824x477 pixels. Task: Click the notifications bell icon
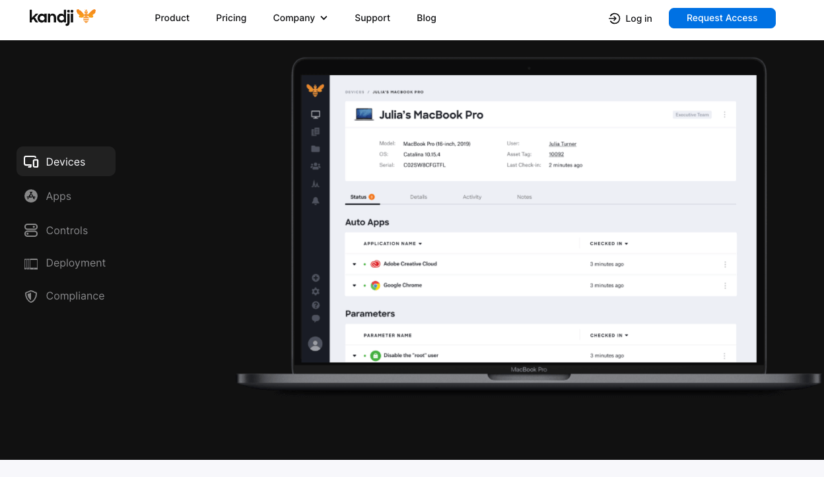(316, 201)
